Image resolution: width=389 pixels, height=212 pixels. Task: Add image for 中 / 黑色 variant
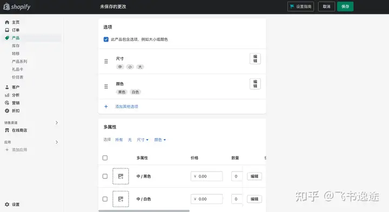(x=120, y=176)
